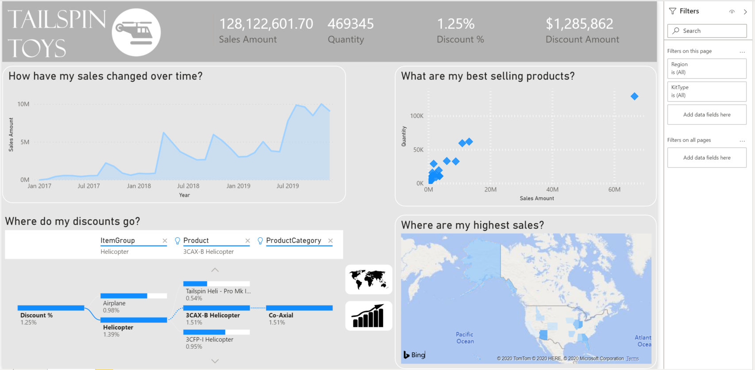
Task: Click 'Where do my discounts go?' title
Action: [73, 221]
